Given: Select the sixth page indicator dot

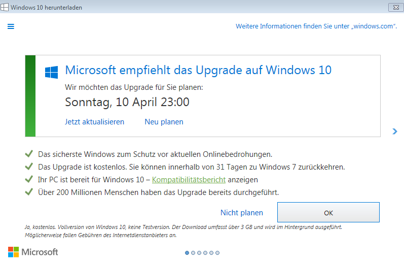Looking at the screenshot, I should (217, 253).
